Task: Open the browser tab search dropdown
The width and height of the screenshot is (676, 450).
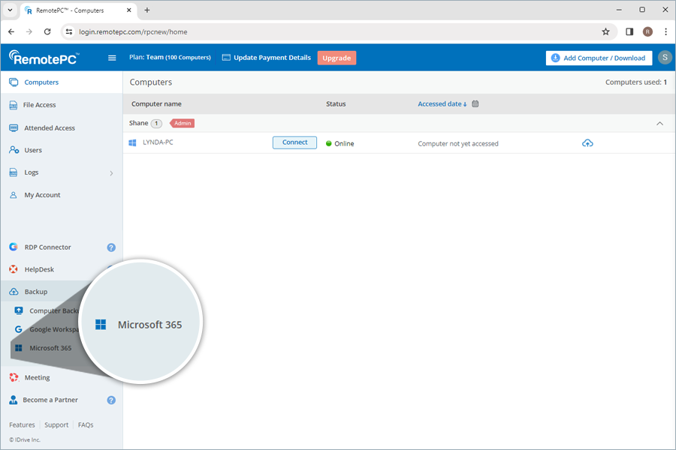Action: point(10,10)
